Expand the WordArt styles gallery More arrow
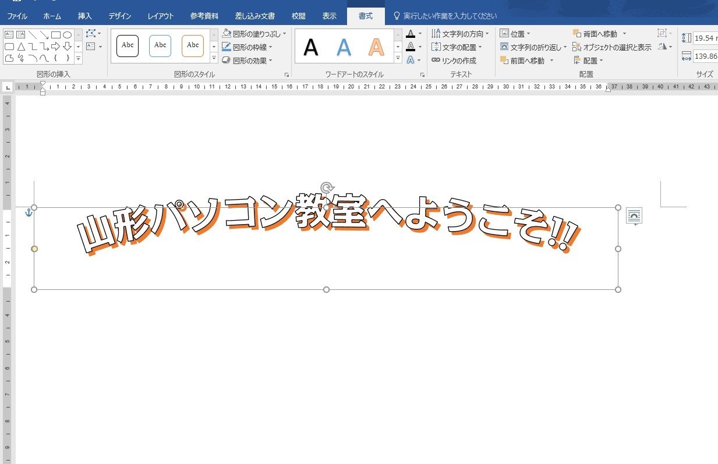718x464 pixels. [398, 58]
